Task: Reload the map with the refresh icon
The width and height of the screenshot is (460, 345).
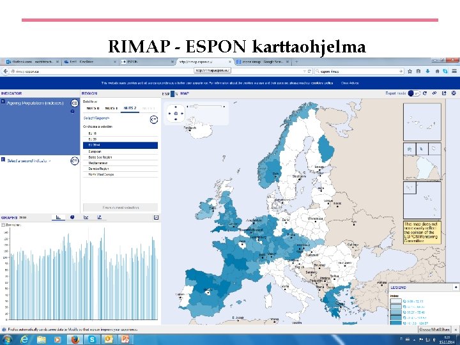Action: [425, 93]
